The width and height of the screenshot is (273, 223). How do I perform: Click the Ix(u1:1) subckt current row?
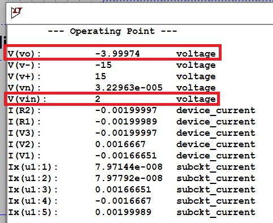132,167
